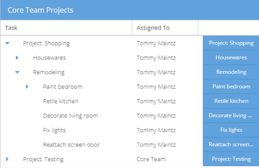Expand the Housewares tree node
This screenshot has width=259, height=168.
click(17, 57)
